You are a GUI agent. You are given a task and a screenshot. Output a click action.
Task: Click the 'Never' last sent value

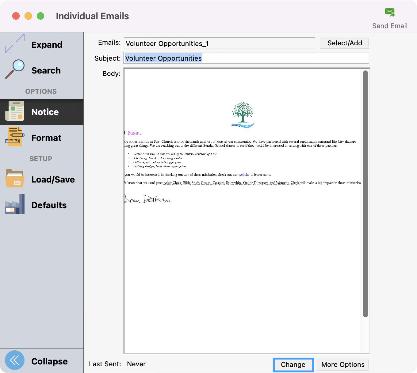136,364
